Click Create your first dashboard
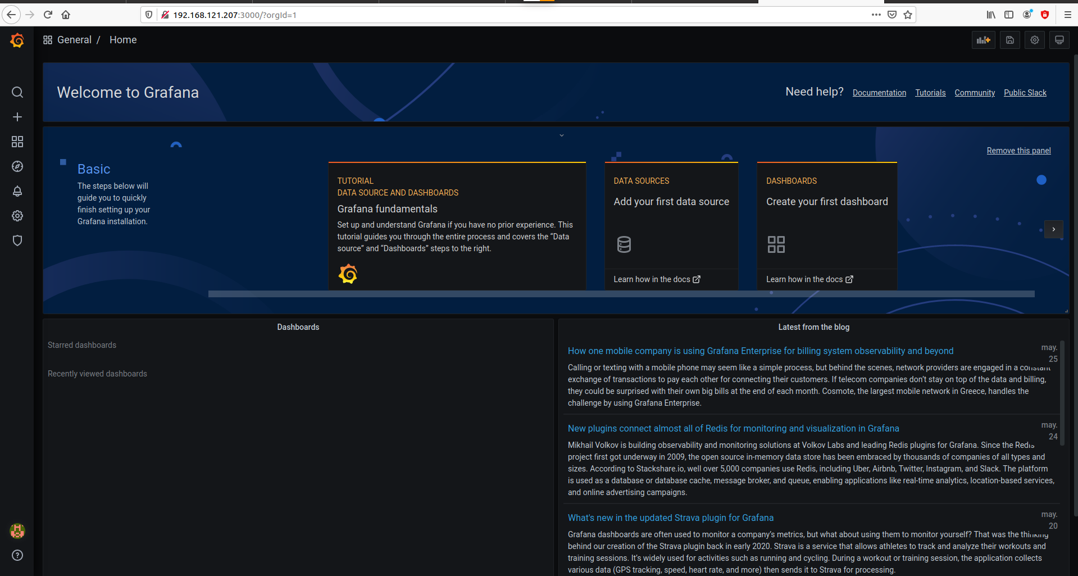Viewport: 1078px width, 576px height. point(827,202)
